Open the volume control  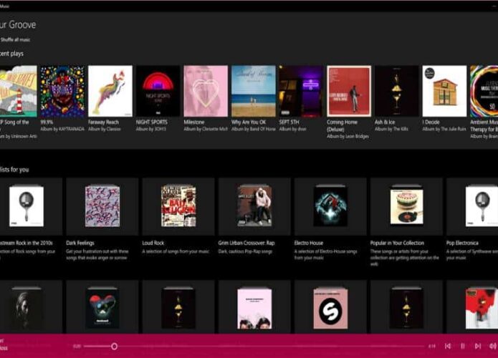492,346
